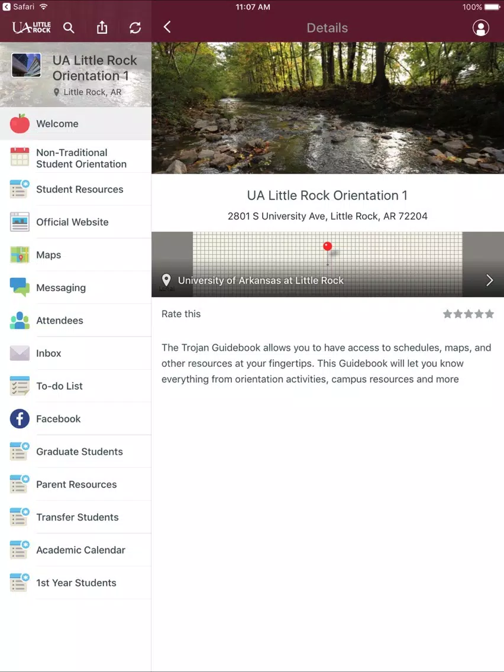Screen dimensions: 504x672
Task: Open the user profile icon
Action: 480,28
